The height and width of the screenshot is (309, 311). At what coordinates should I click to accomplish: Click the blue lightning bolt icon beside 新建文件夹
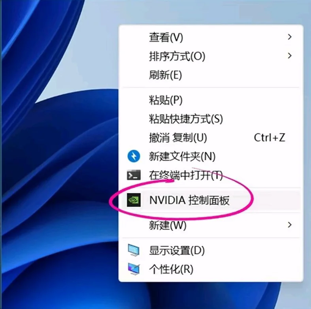(x=134, y=156)
